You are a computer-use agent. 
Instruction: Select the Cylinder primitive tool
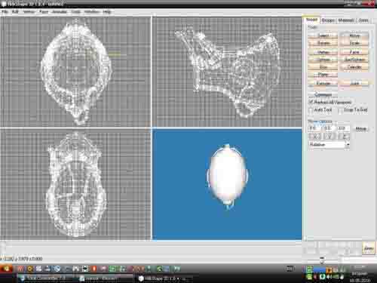pos(354,67)
